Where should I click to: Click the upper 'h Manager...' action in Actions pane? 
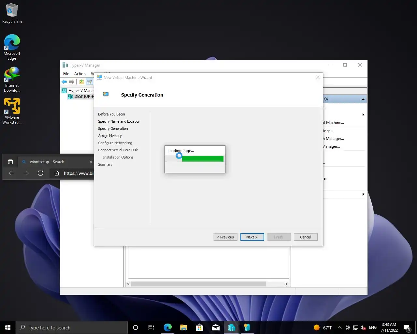click(x=334, y=139)
